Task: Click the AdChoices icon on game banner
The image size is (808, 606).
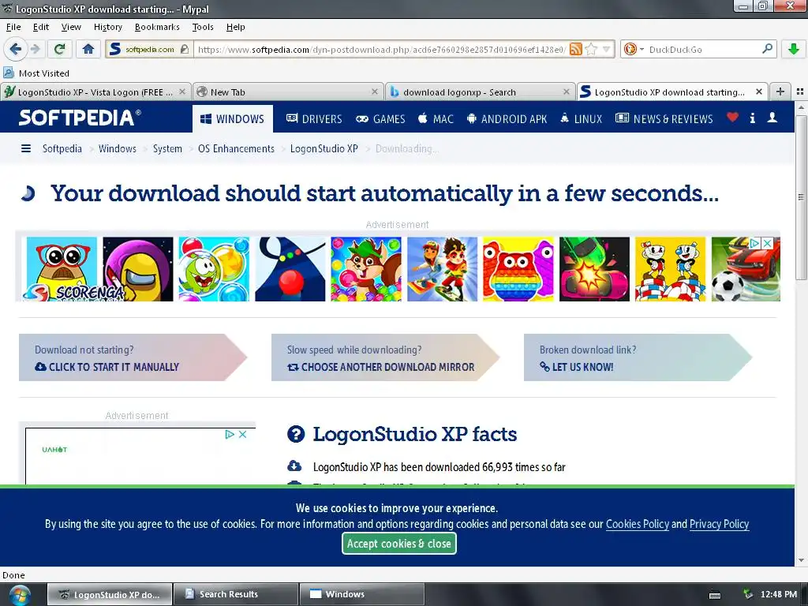Action: coord(755,243)
